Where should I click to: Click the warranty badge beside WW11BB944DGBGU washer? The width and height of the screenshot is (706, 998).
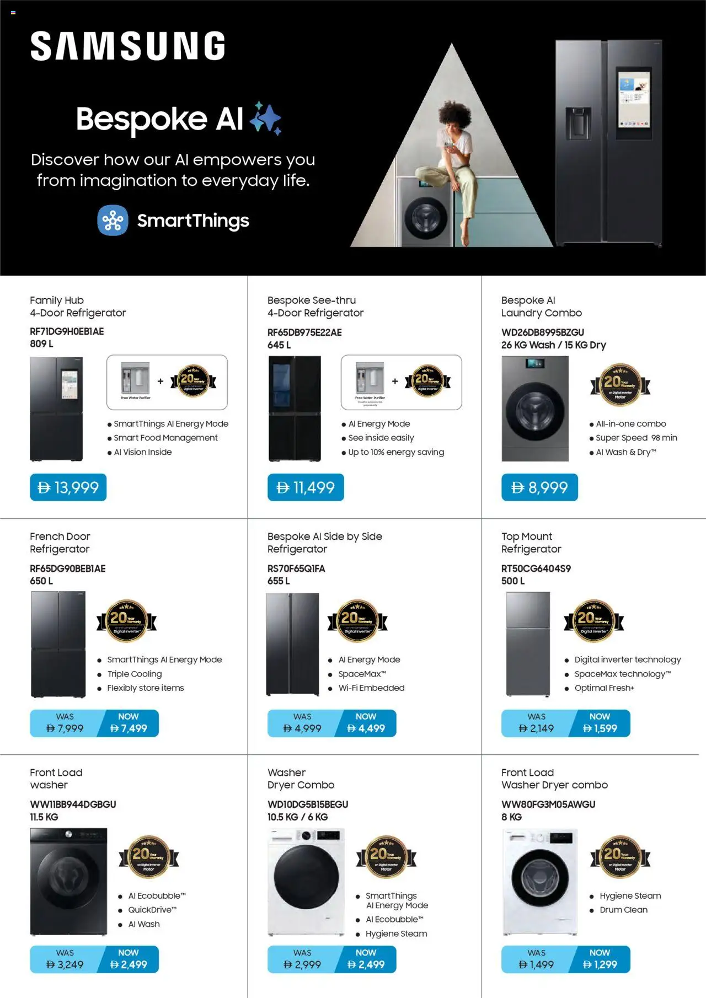tap(149, 857)
